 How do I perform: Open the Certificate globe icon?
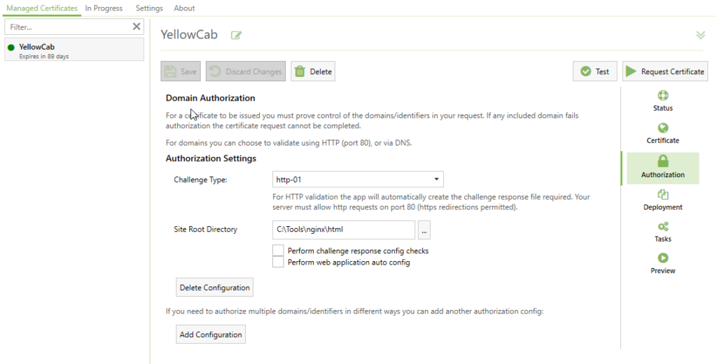[x=662, y=128]
